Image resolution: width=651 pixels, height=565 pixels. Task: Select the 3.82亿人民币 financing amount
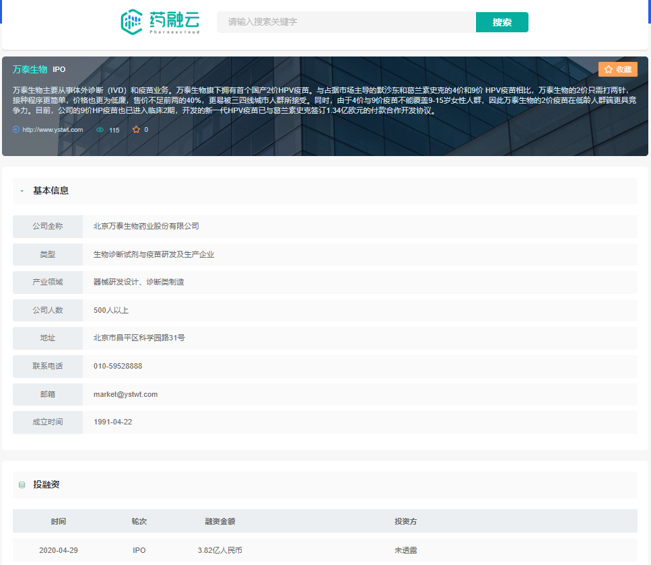coord(220,550)
